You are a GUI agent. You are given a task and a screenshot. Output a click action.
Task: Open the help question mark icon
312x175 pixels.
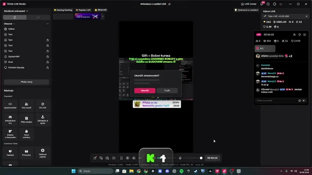[268, 4]
